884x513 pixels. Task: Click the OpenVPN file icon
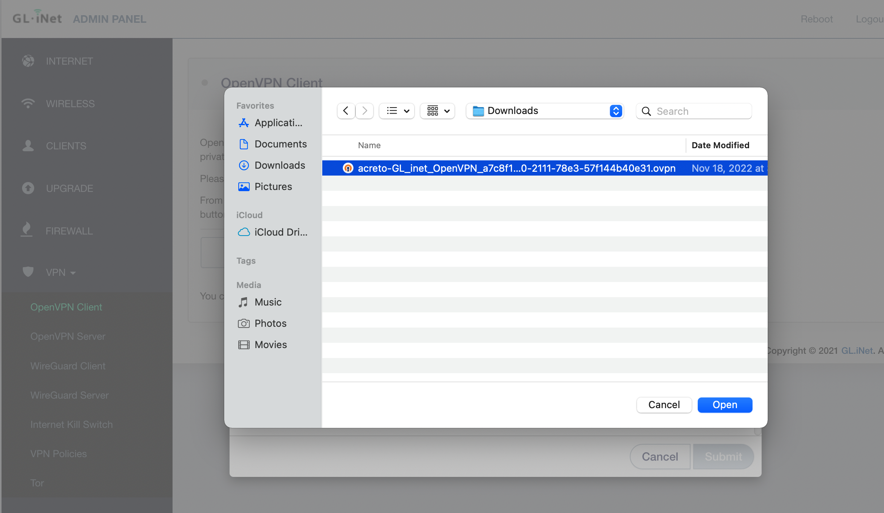[x=348, y=168]
